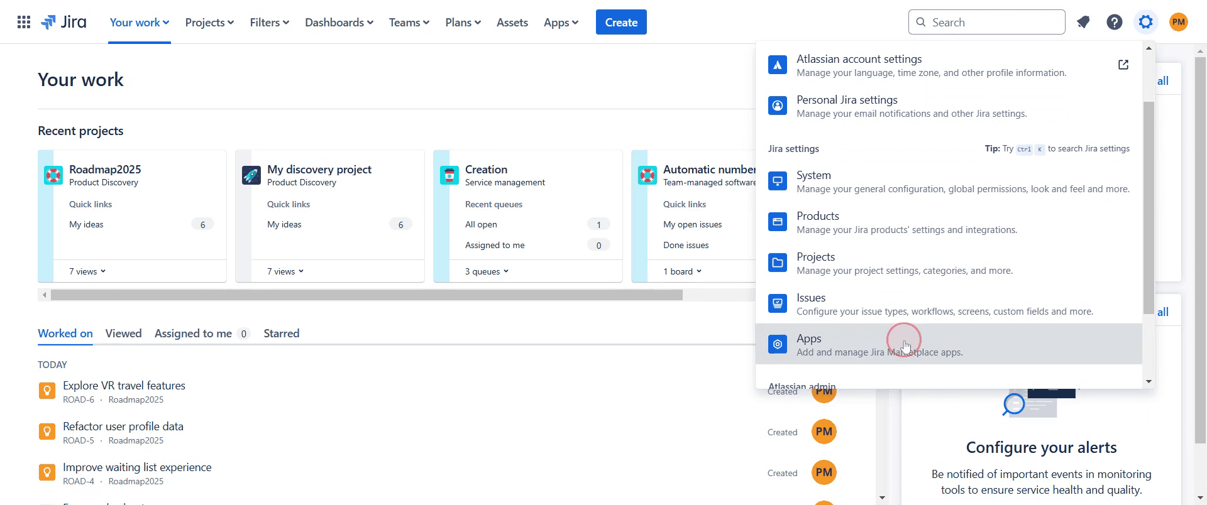Click the settings menu scroll up arrow
The height and width of the screenshot is (505, 1207).
(x=1149, y=48)
